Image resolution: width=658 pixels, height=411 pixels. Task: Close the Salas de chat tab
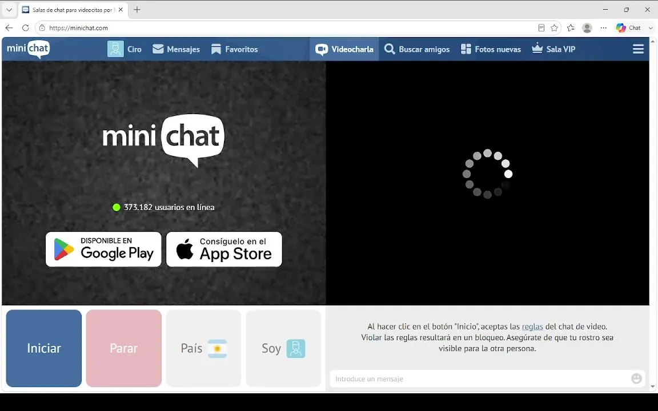[121, 10]
